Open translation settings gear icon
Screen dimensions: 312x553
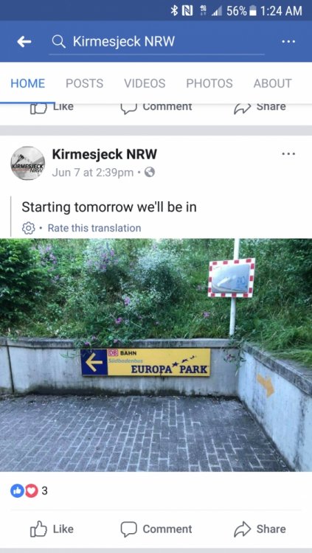(x=29, y=228)
